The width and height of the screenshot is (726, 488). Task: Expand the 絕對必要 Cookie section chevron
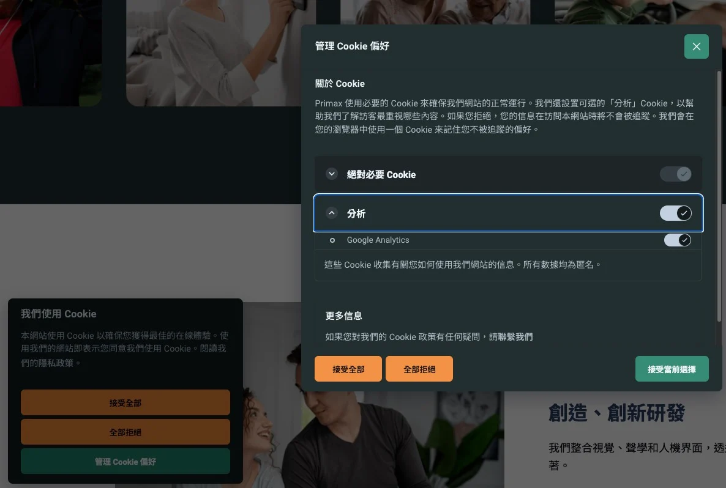[x=332, y=174]
